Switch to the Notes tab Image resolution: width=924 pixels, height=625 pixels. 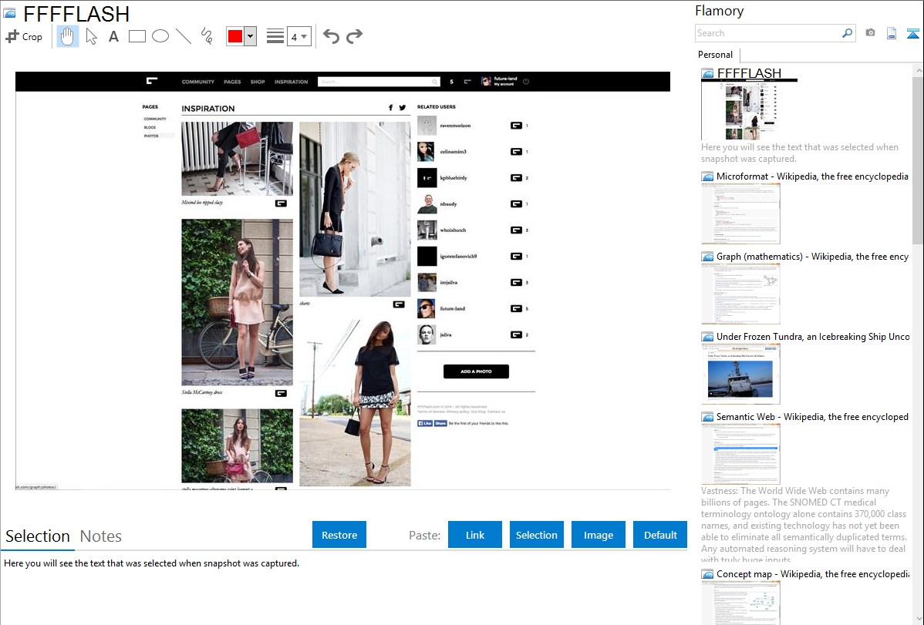pos(101,536)
